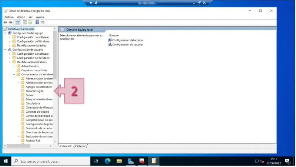
Task: Open the notification center icon
Action: [287, 161]
